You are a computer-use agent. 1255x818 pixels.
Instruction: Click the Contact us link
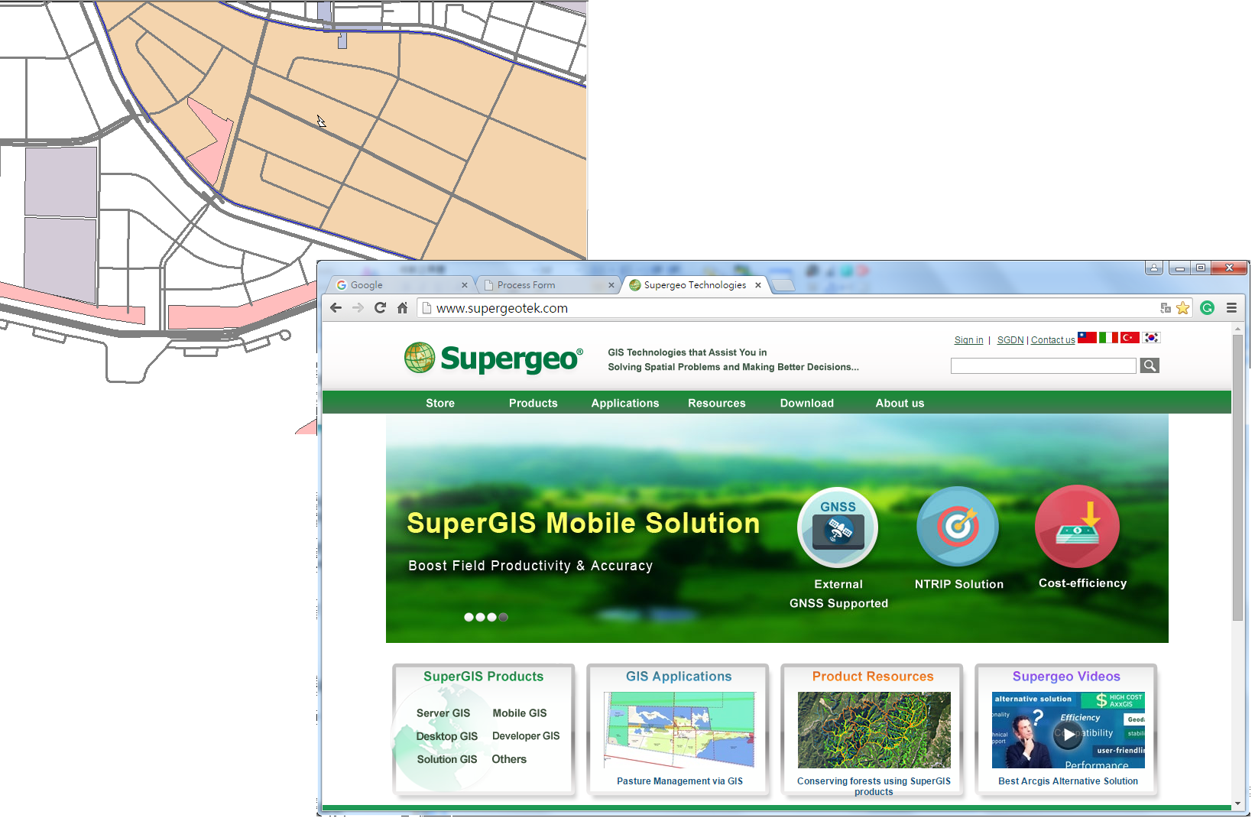[x=1053, y=340]
